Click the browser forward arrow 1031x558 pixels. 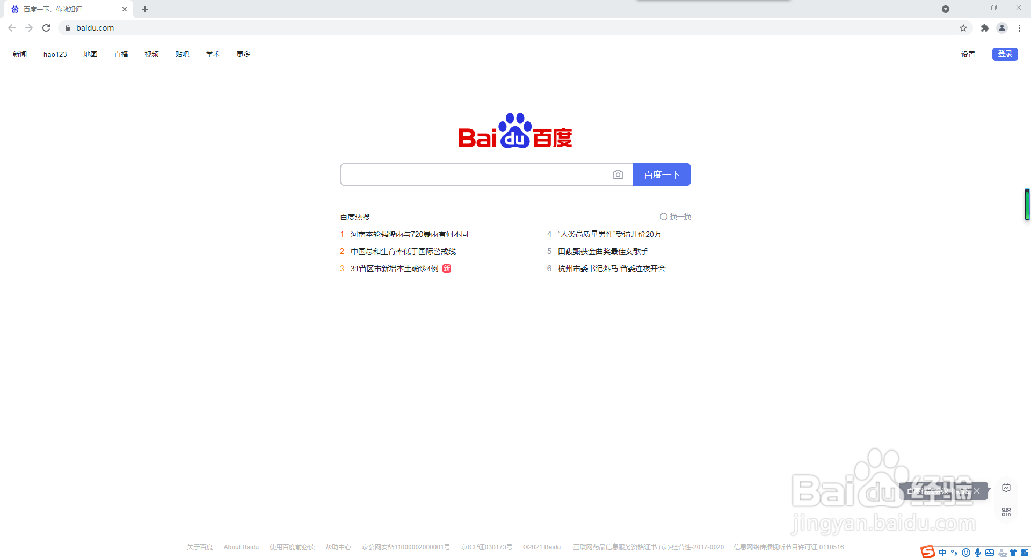click(29, 28)
